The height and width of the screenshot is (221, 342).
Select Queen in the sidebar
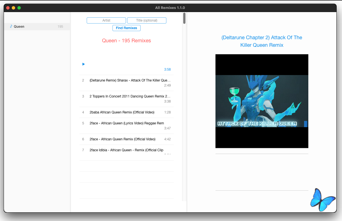pyautogui.click(x=37, y=27)
